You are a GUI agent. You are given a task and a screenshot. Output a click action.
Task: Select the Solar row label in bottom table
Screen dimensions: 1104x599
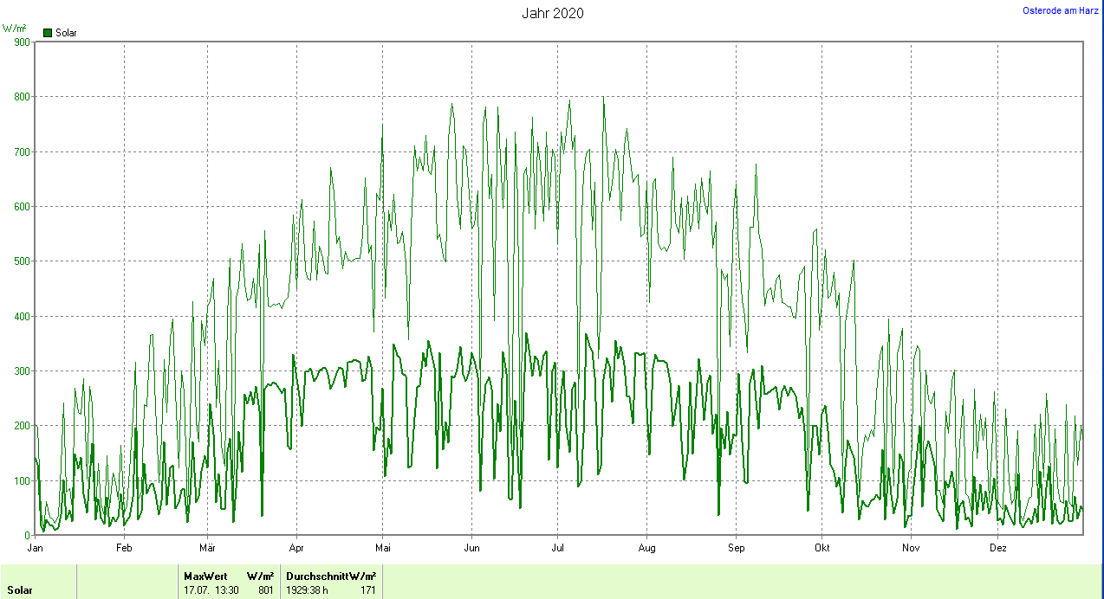[x=21, y=590]
